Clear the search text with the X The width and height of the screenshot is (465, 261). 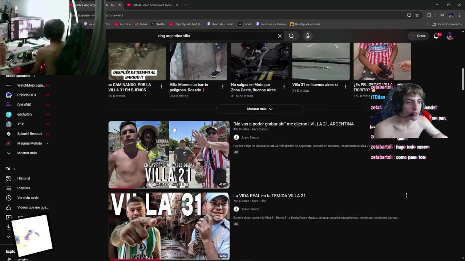click(x=280, y=36)
